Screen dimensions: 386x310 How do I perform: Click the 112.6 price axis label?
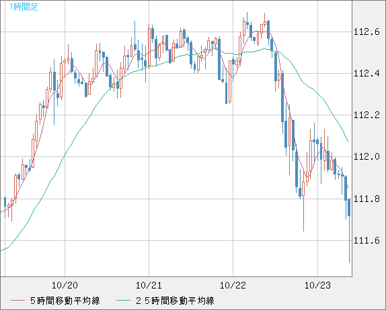[x=366, y=32]
